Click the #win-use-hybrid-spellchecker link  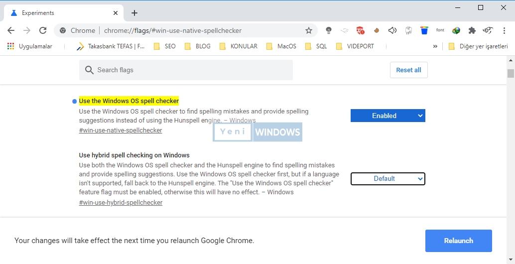coord(121,203)
